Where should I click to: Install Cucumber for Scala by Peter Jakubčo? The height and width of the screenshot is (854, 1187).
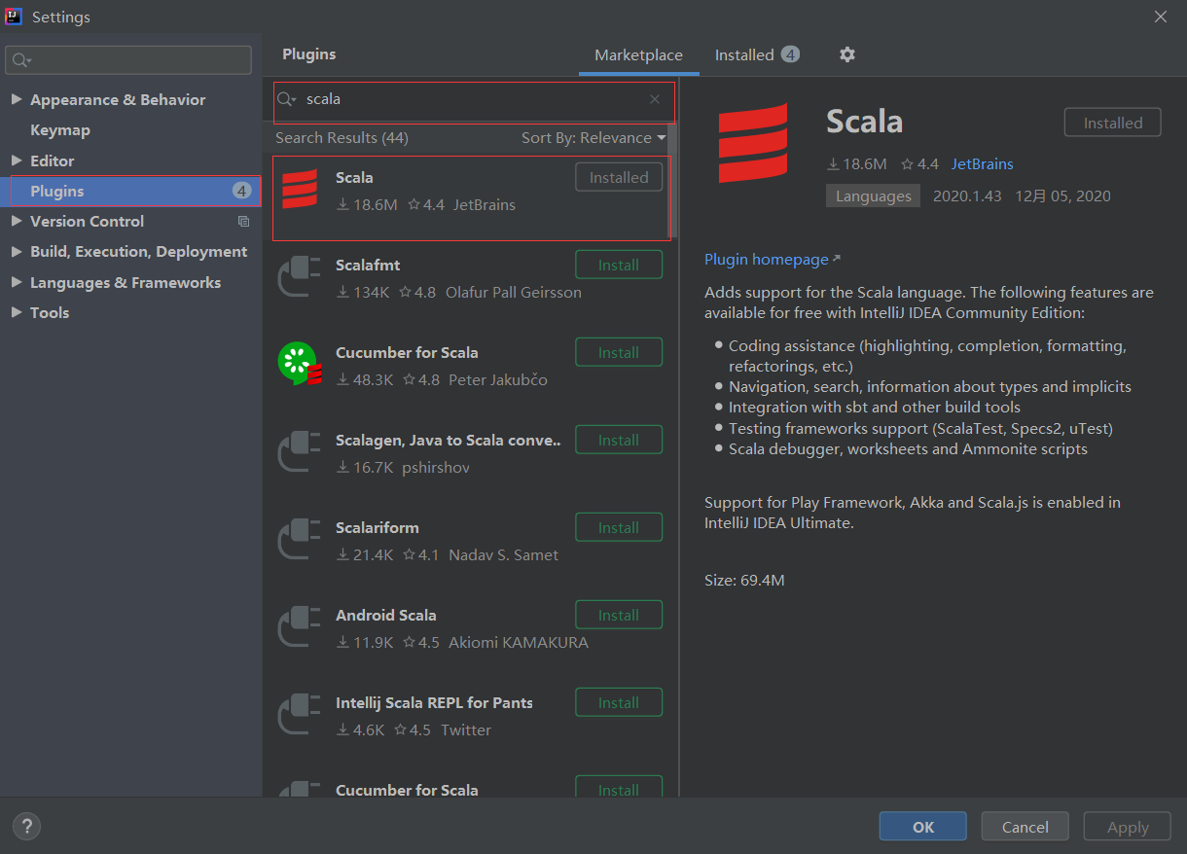[x=619, y=352]
